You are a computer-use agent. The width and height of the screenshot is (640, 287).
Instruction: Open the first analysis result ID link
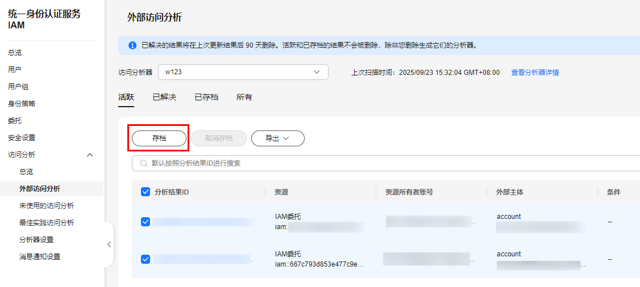[x=203, y=222]
